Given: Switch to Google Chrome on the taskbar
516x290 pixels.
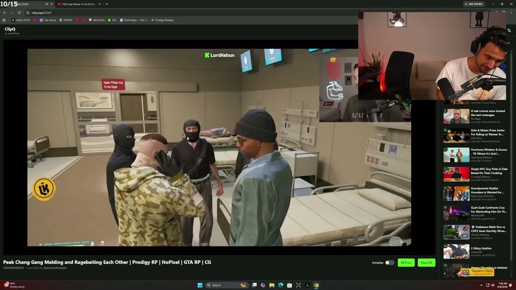Looking at the screenshot, I should click(x=316, y=285).
